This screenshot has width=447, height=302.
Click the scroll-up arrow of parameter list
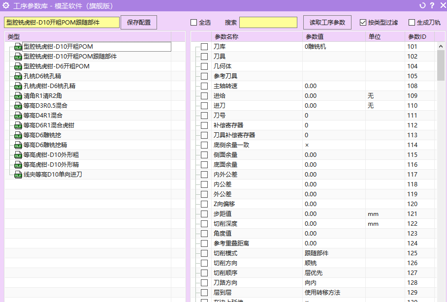tap(441, 46)
